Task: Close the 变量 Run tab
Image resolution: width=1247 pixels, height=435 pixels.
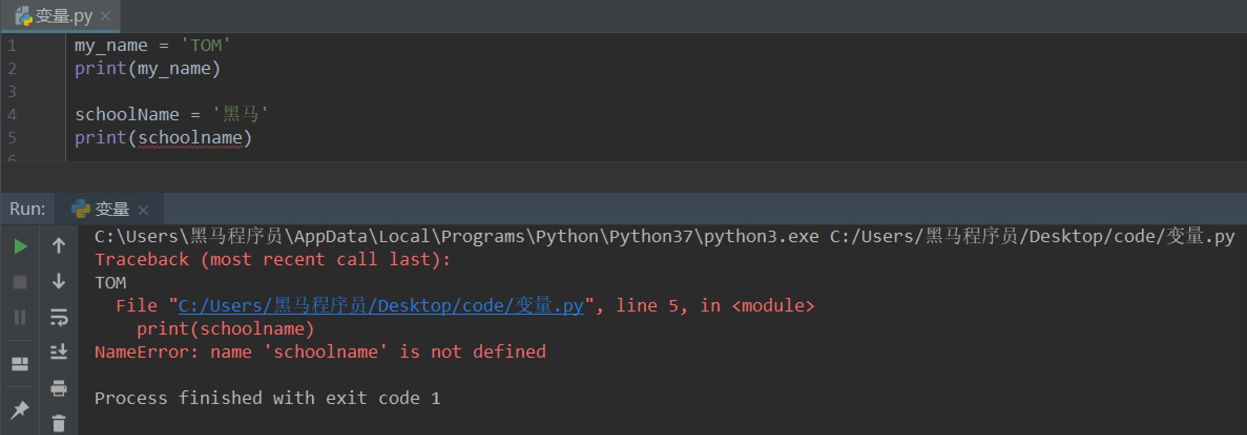Action: point(143,211)
